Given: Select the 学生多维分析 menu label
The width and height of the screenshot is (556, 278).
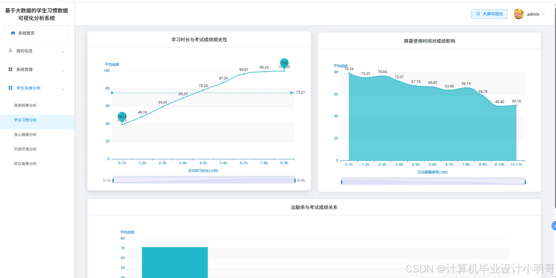Looking at the screenshot, I should (x=28, y=88).
